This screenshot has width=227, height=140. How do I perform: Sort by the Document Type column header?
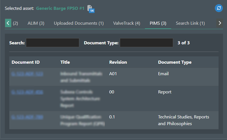(x=175, y=62)
